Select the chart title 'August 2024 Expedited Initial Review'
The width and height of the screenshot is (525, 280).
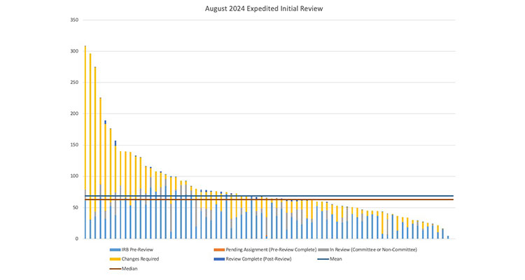click(262, 8)
